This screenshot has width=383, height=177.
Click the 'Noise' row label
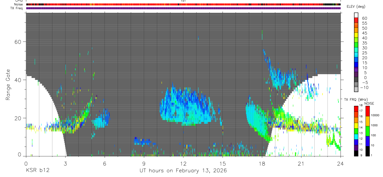click(x=18, y=4)
